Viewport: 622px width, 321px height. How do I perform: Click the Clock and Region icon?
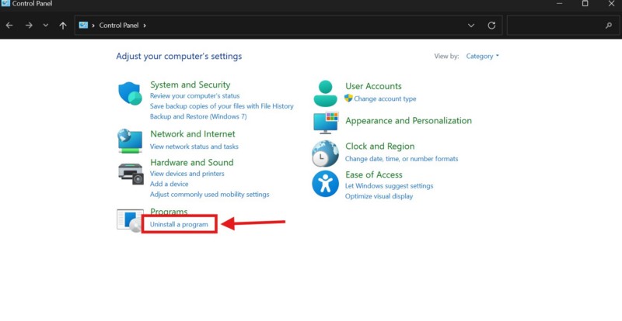325,153
